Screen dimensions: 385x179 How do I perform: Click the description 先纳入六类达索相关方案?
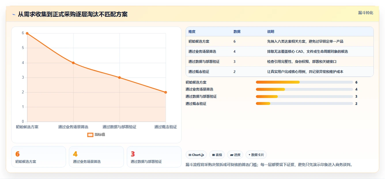[305, 42]
